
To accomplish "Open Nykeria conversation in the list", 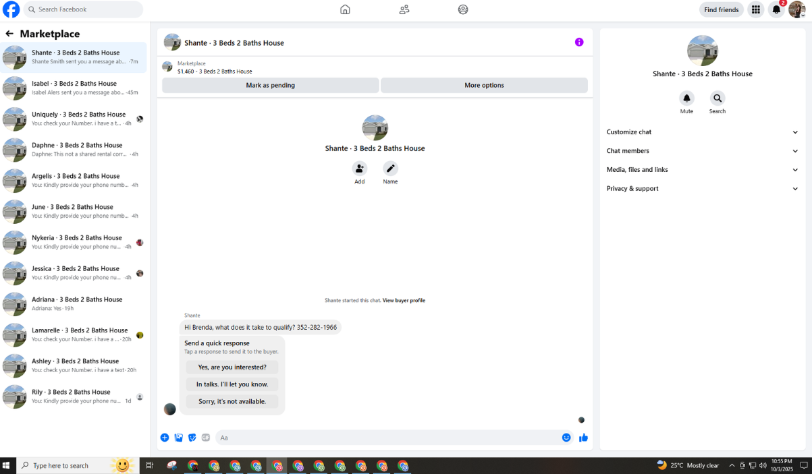I will click(x=74, y=243).
